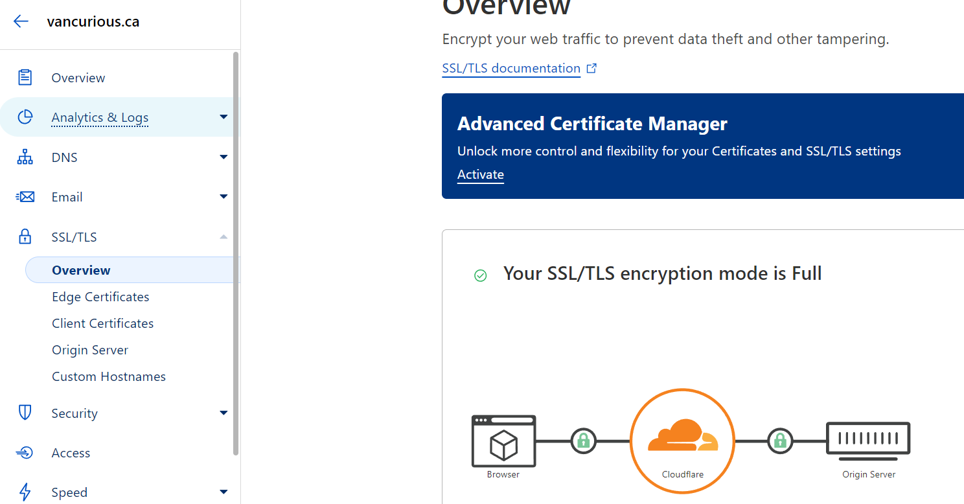Click the Security shield icon
This screenshot has height=504, width=964.
(x=25, y=413)
